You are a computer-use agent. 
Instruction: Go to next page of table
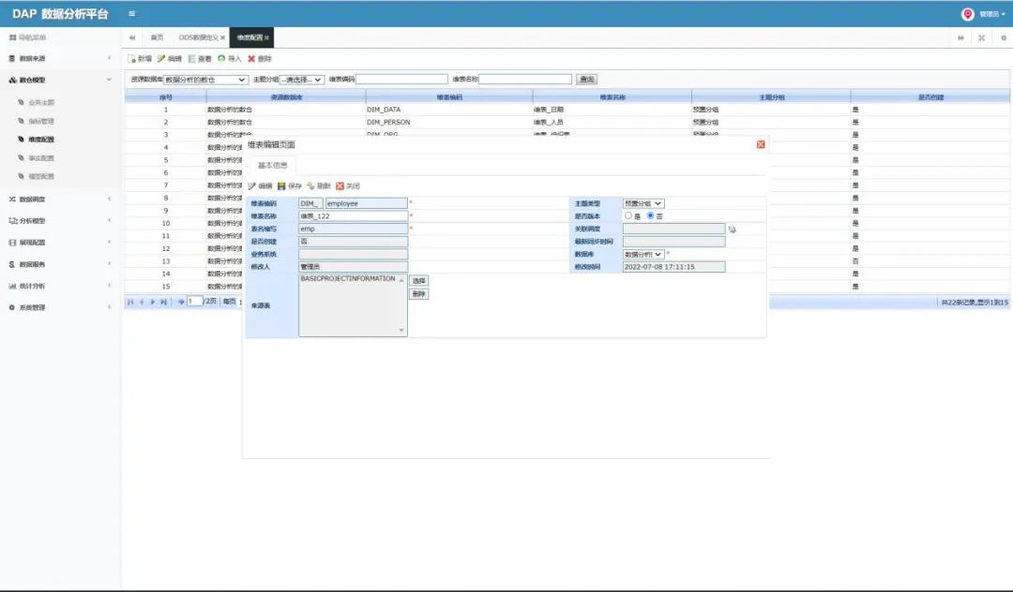click(x=153, y=302)
